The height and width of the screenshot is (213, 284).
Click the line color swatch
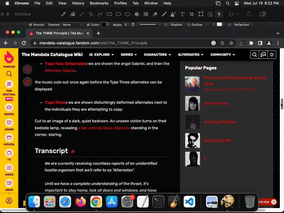(x=104, y=25)
